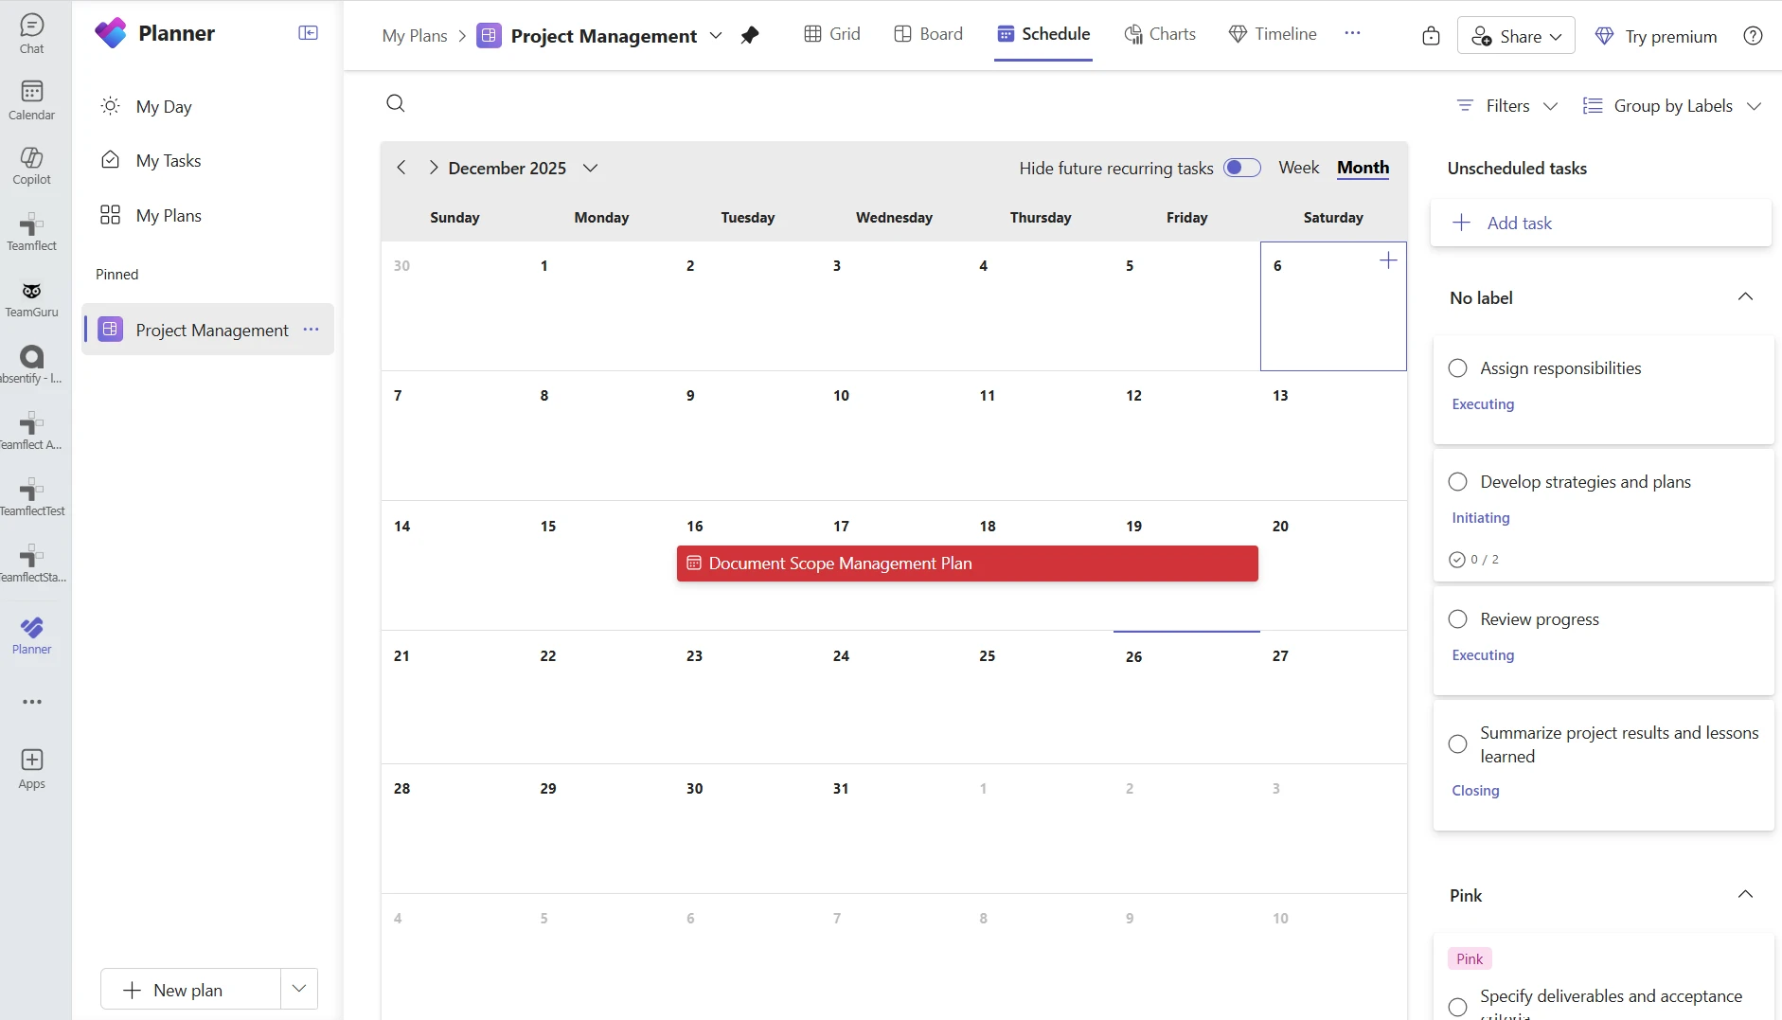Open the help question mark icon
This screenshot has width=1782, height=1020.
coord(1753,35)
